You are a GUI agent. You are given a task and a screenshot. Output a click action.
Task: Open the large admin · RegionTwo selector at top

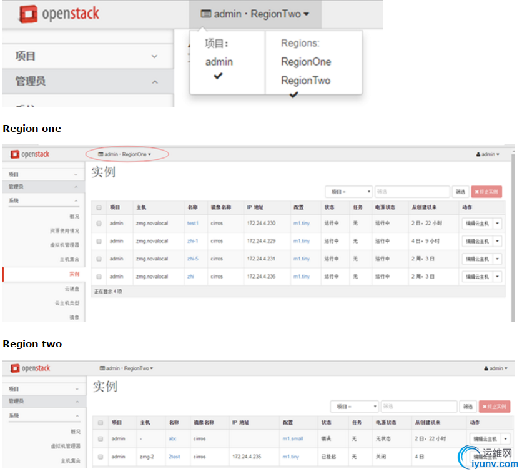pos(255,14)
